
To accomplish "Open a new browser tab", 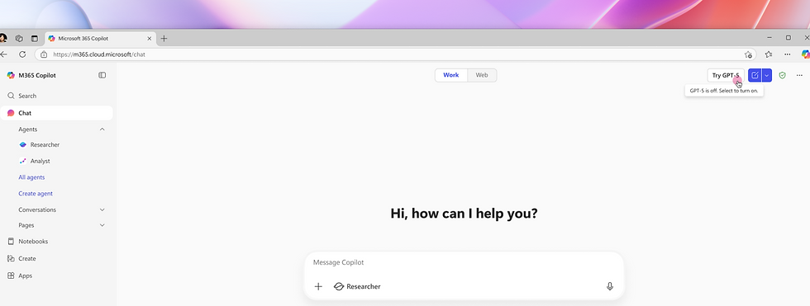I will [x=164, y=39].
